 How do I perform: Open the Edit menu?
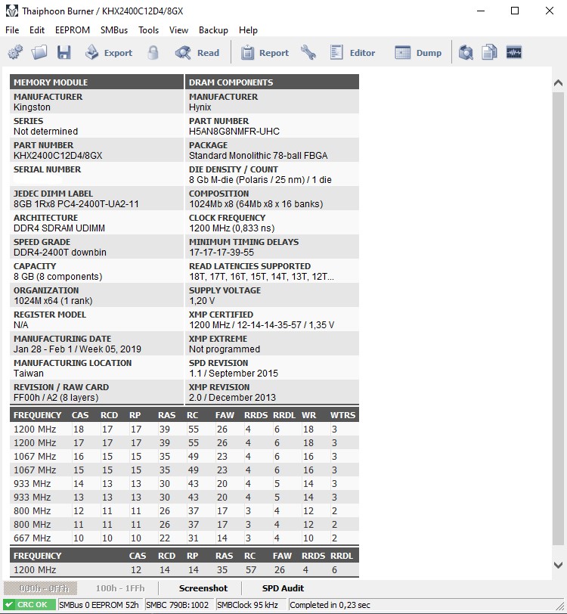[x=37, y=30]
